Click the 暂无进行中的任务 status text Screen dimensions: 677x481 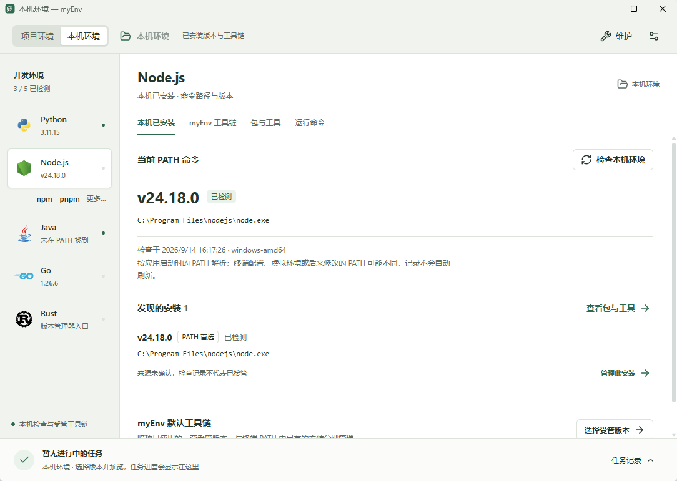pyautogui.click(x=72, y=454)
